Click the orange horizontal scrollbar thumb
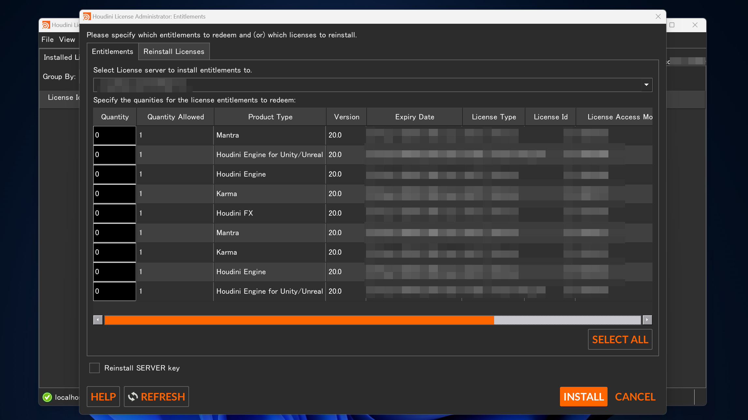The width and height of the screenshot is (748, 420). click(x=299, y=320)
